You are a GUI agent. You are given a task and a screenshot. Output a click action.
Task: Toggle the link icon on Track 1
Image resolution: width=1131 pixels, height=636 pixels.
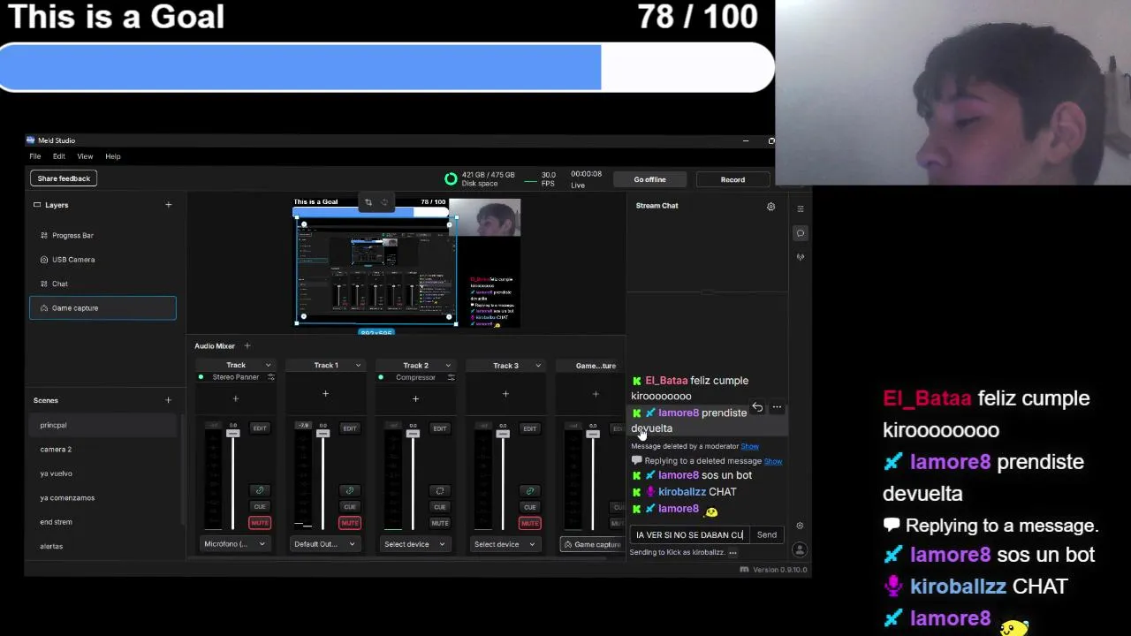click(x=350, y=491)
